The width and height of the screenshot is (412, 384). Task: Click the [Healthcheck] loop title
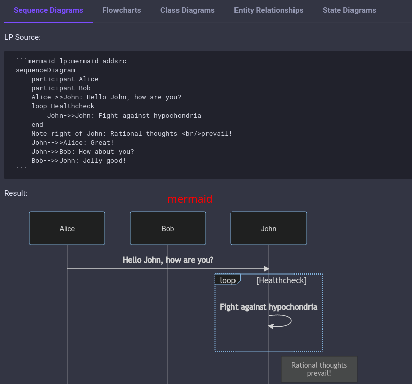[281, 280]
